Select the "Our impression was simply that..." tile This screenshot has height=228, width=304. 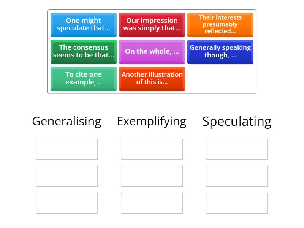[152, 24]
